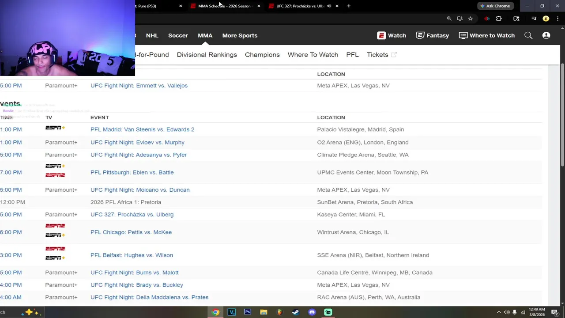Viewport: 565px width, 318px height.
Task: Open PFL Madrid: Van Steenis vs. Edwards 2
Action: [x=142, y=129]
